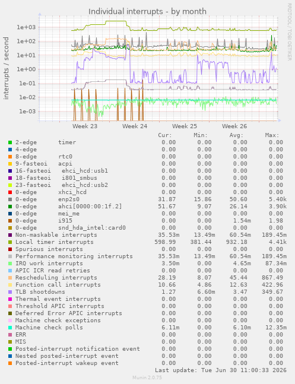Screen dimensions: 295x384
Task: Click the ahci[0000:00:1f.2] legend label
Action: pyautogui.click(x=90, y=207)
